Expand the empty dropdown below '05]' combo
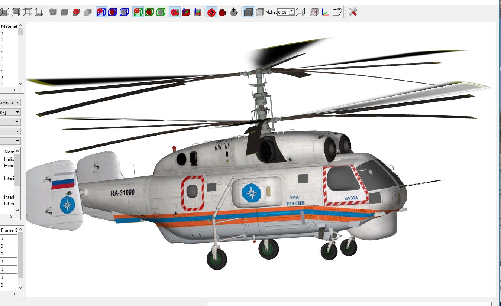501x306 pixels. pos(10,122)
